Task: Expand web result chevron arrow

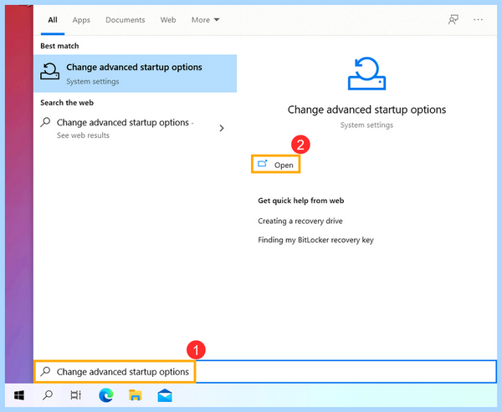Action: [222, 128]
